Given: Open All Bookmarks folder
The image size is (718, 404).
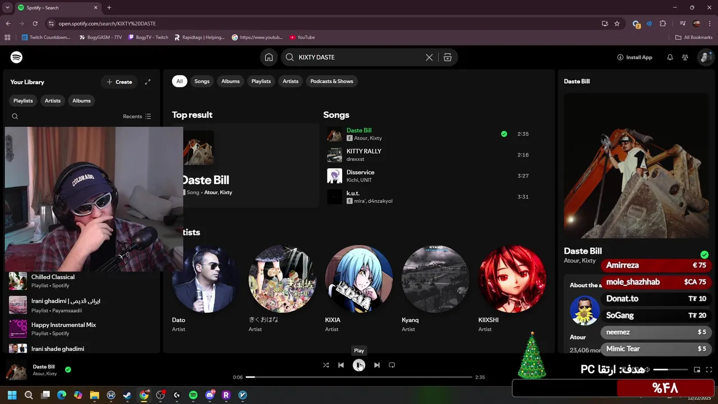Looking at the screenshot, I should (694, 38).
